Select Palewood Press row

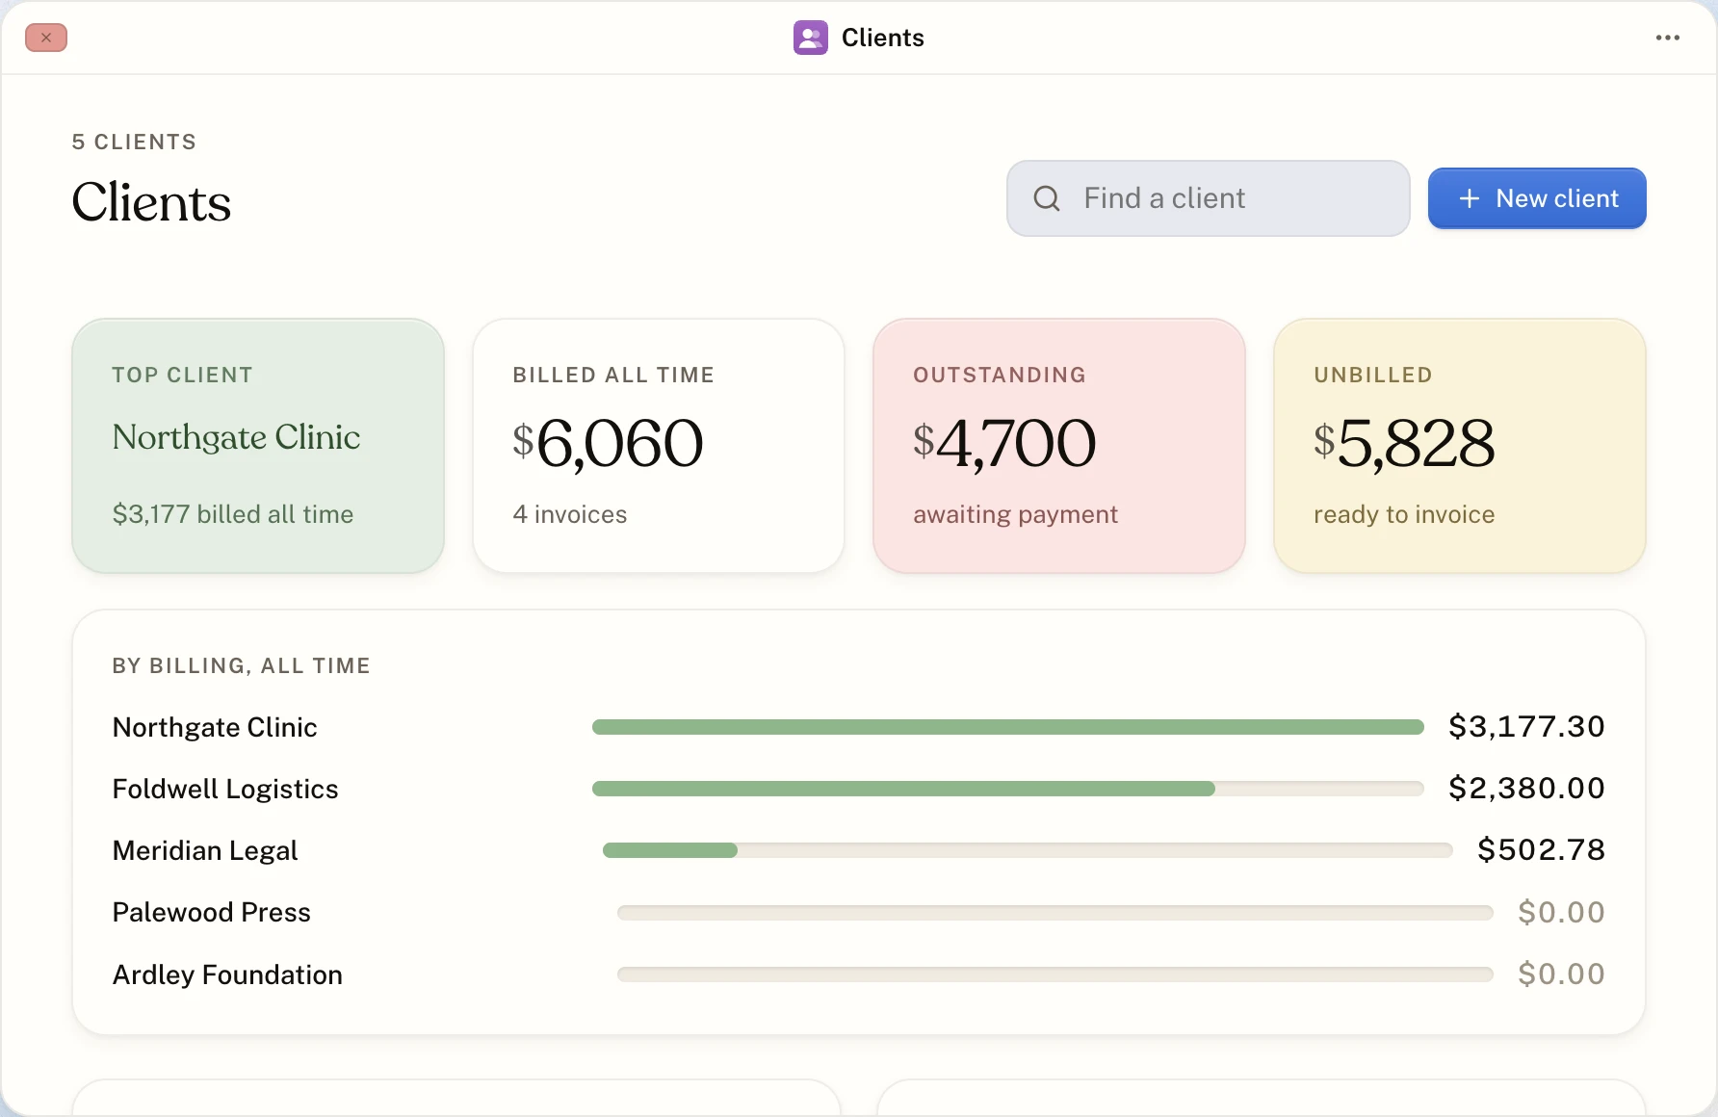[x=859, y=912]
